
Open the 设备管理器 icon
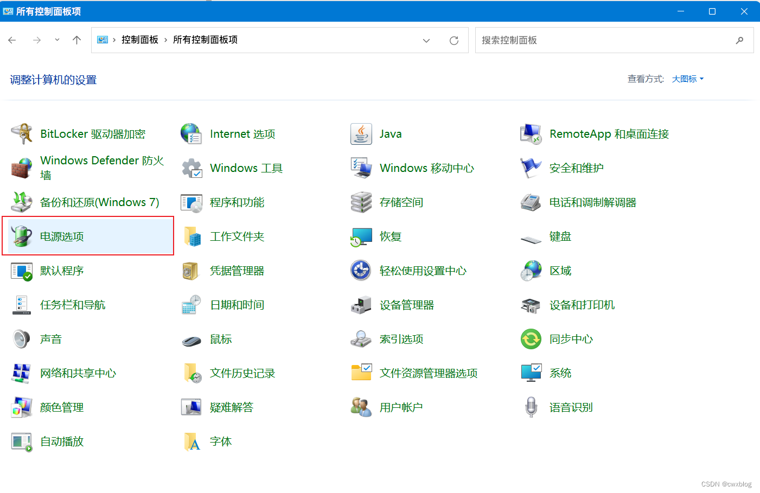coord(361,305)
